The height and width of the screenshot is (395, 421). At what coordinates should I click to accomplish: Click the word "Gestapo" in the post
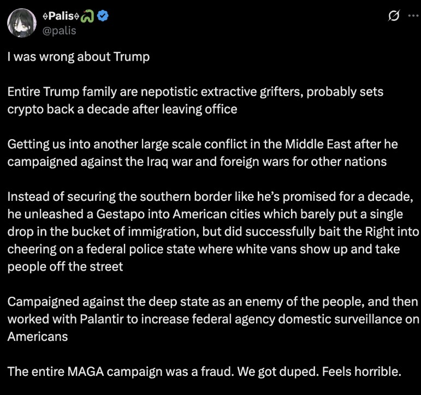tap(120, 214)
